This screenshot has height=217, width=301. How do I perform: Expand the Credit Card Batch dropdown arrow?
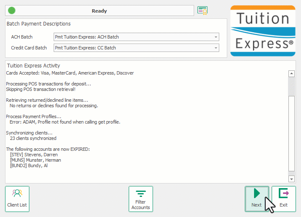coord(216,48)
